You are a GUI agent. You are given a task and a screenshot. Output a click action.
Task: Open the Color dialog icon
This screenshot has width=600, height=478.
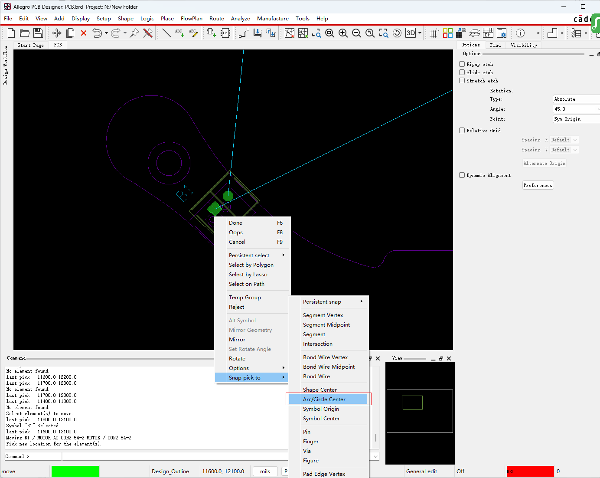448,33
